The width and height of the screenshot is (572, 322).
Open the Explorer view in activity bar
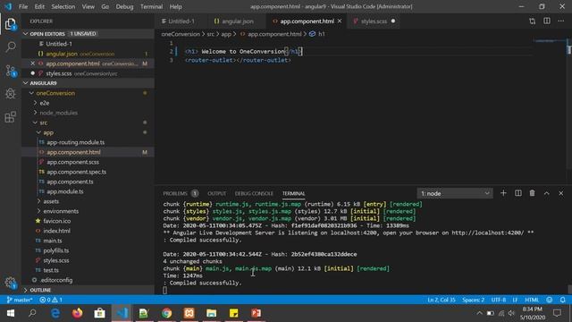click(10, 24)
